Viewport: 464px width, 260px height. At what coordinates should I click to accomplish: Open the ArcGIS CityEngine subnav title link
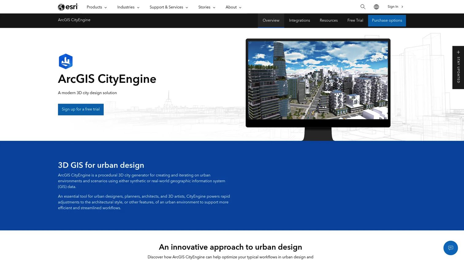[x=74, y=20]
